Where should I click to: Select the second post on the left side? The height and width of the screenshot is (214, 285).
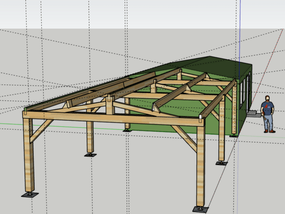[90, 137]
